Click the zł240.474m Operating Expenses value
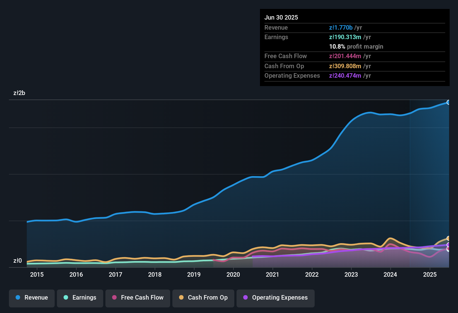Image resolution: width=458 pixels, height=313 pixels. [x=345, y=75]
